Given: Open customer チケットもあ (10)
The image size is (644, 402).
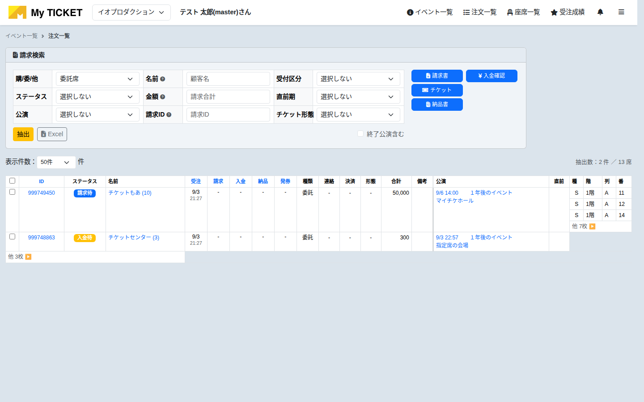Looking at the screenshot, I should [130, 193].
